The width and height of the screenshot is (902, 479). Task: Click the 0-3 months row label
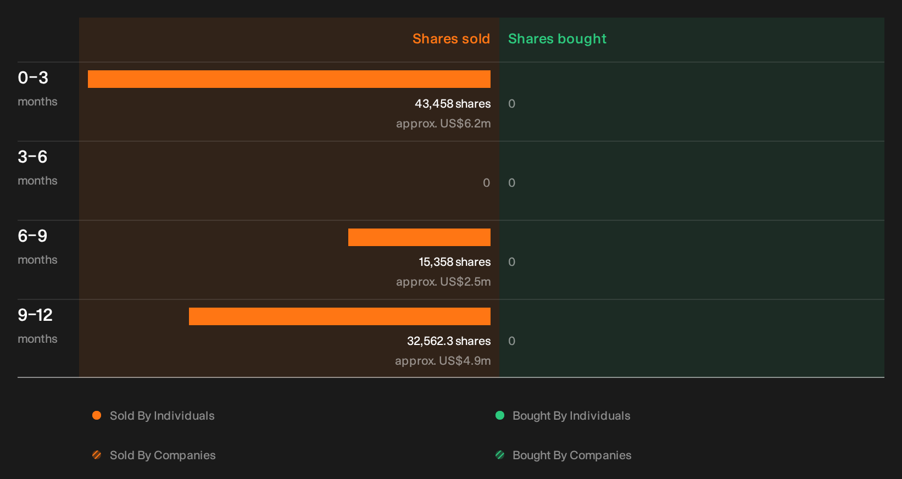[37, 89]
